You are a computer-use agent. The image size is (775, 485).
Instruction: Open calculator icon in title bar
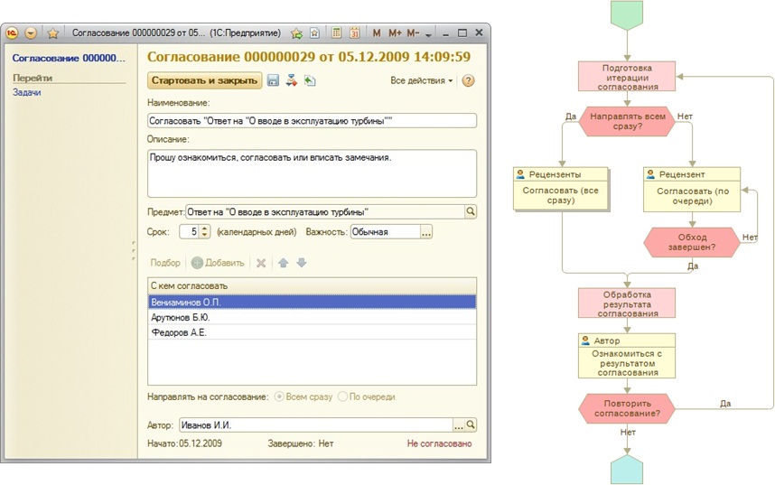[336, 33]
